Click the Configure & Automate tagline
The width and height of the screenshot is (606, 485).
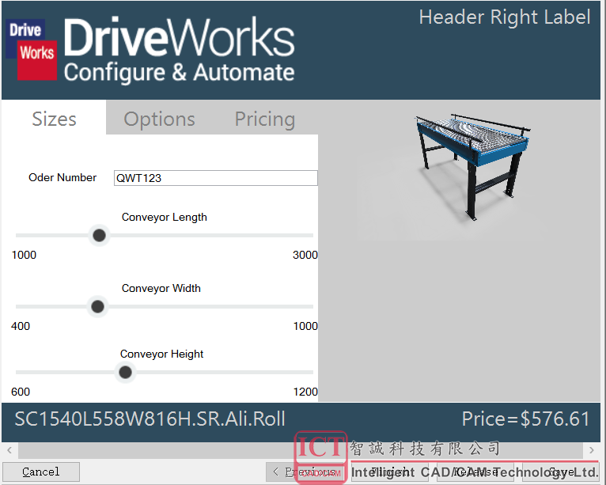click(x=179, y=73)
